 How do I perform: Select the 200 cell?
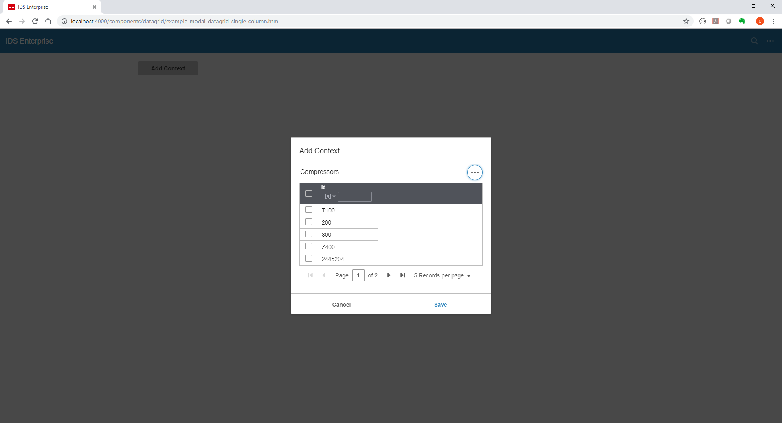[347, 222]
